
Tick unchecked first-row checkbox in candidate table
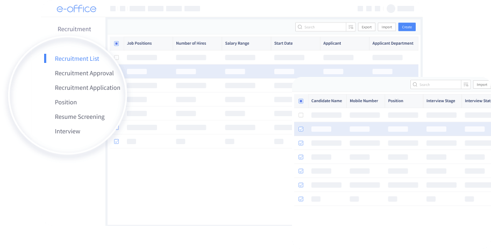pos(301,115)
